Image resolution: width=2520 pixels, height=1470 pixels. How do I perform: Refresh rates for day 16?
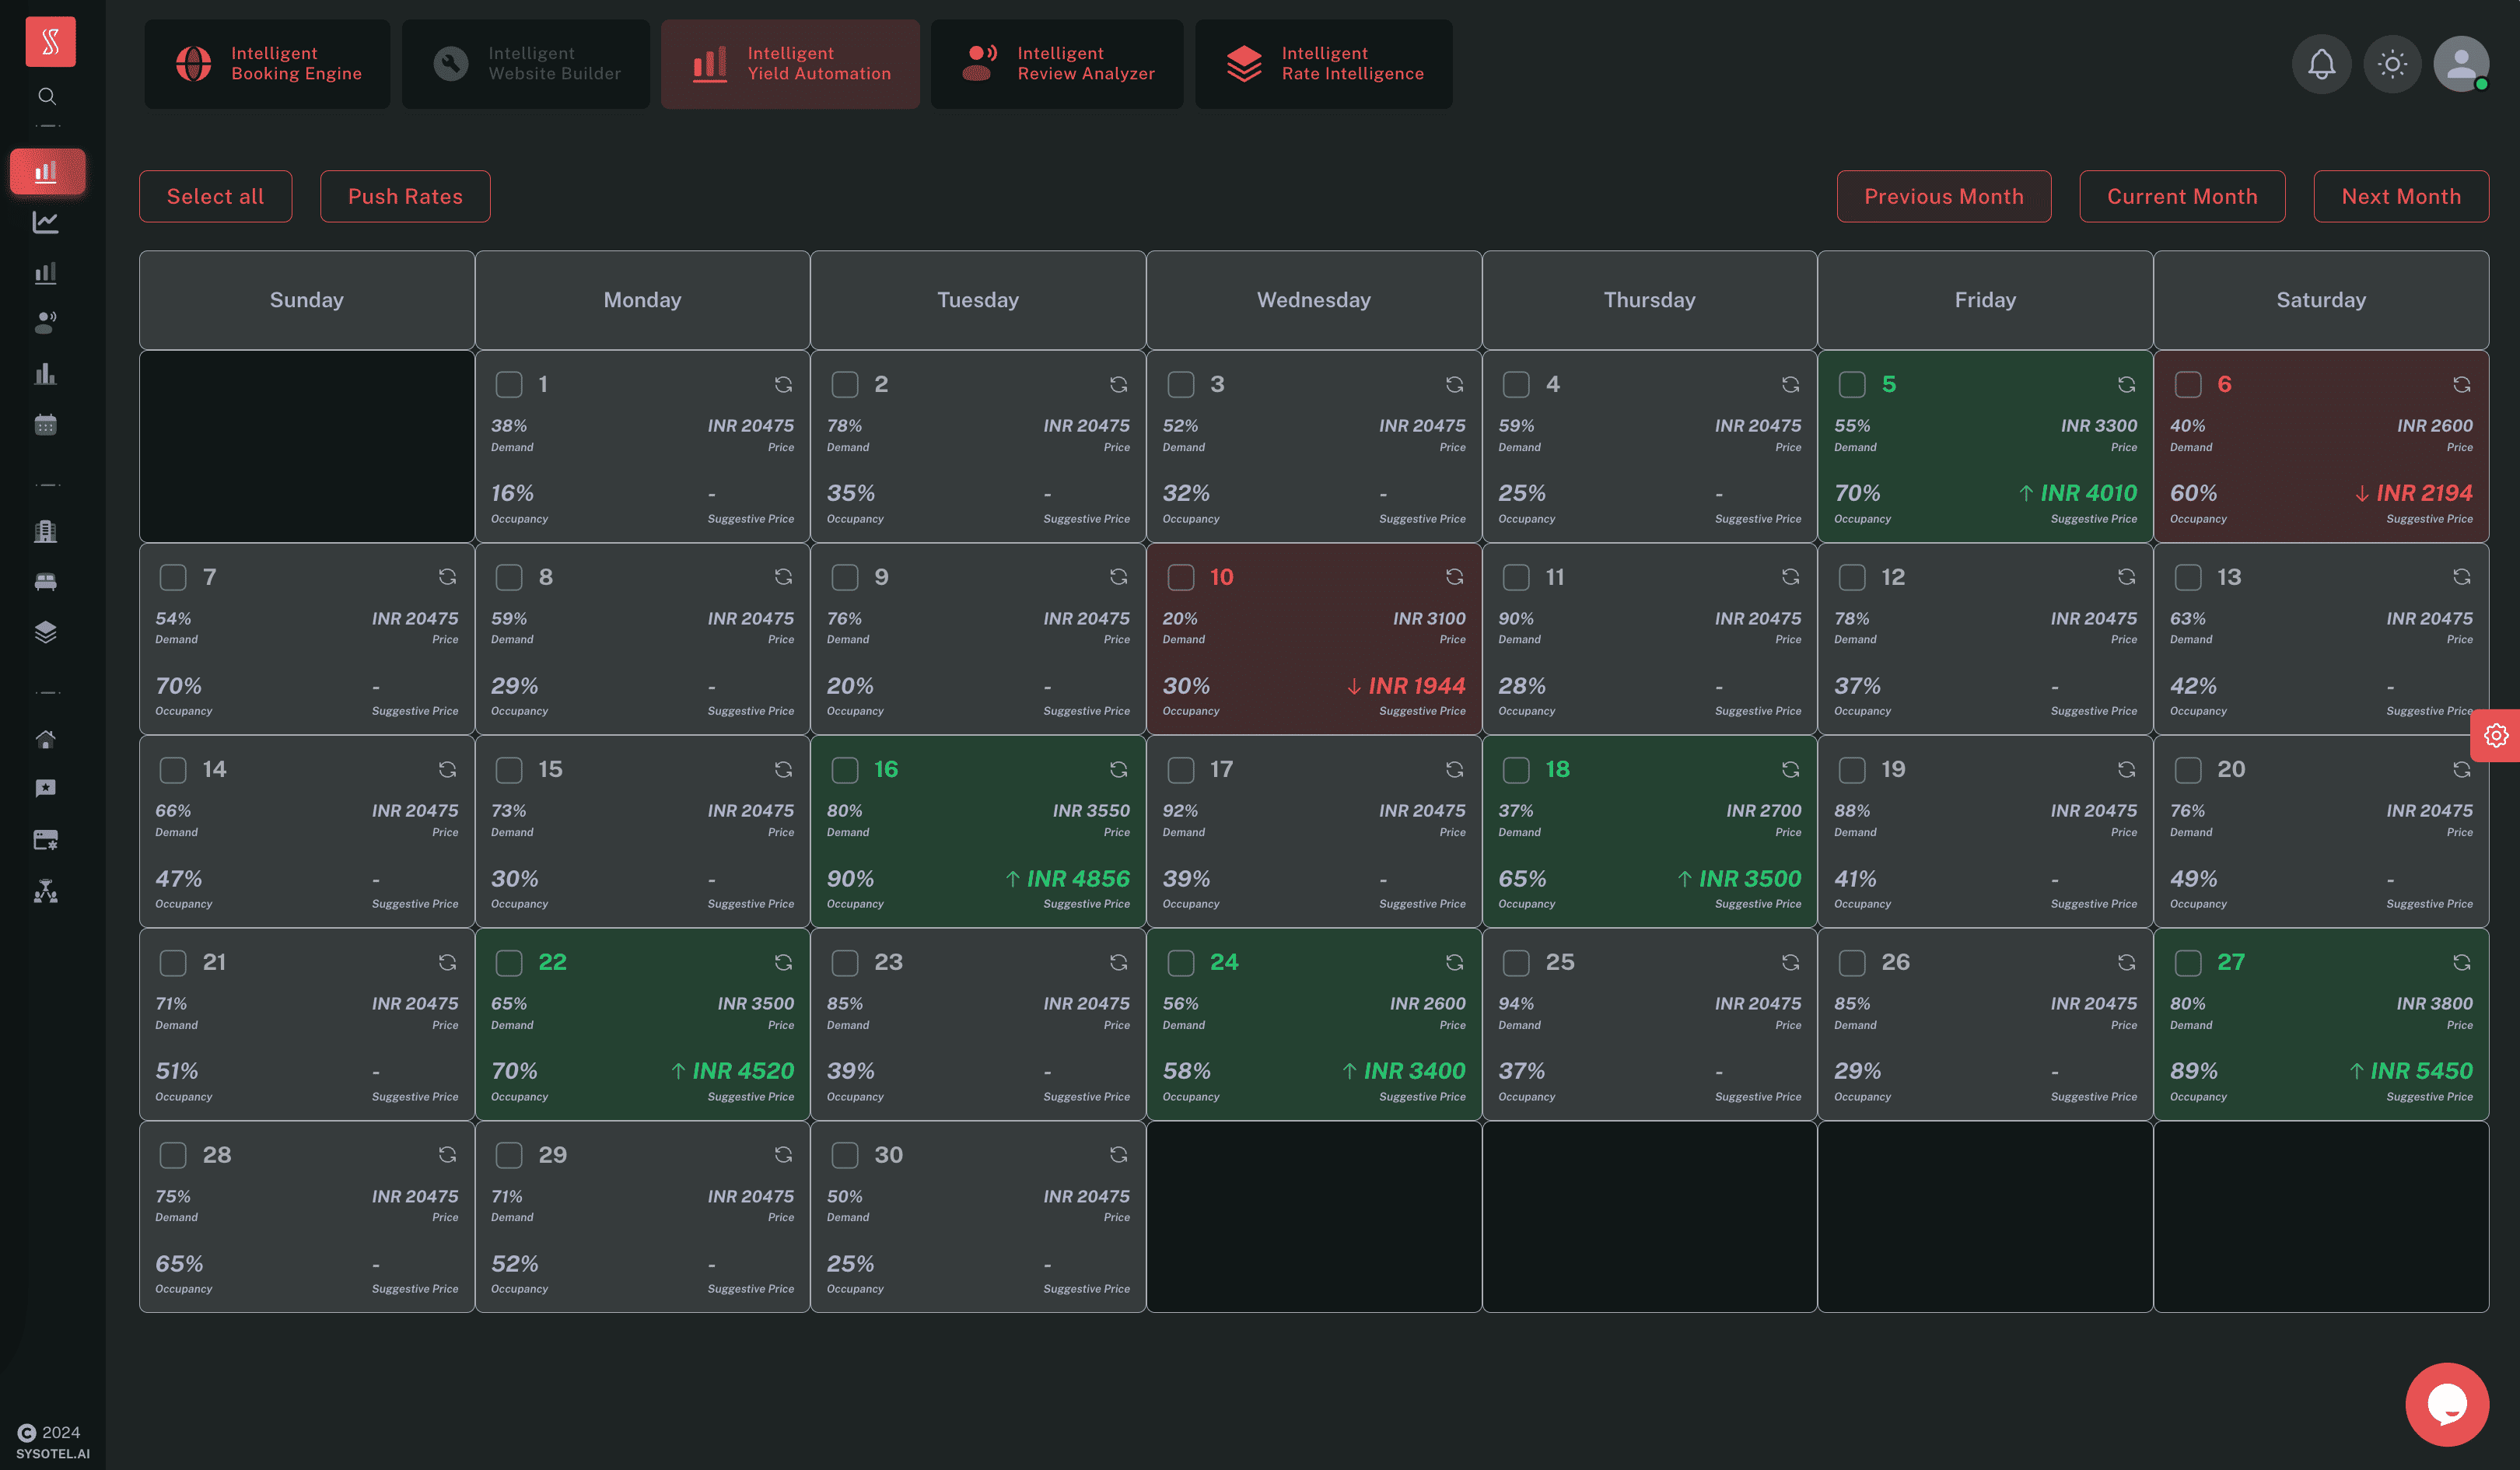pyautogui.click(x=1118, y=769)
